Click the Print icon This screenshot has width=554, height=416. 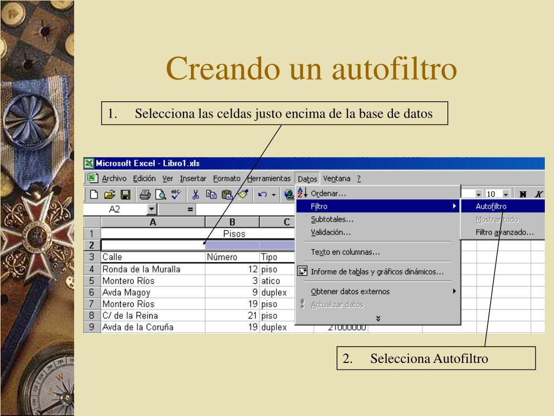click(x=145, y=194)
